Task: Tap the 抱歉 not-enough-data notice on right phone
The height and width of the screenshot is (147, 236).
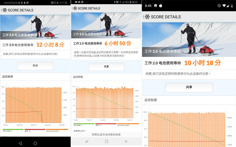Action: point(178,73)
